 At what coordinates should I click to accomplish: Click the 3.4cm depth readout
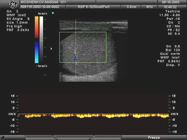(x=131, y=7)
